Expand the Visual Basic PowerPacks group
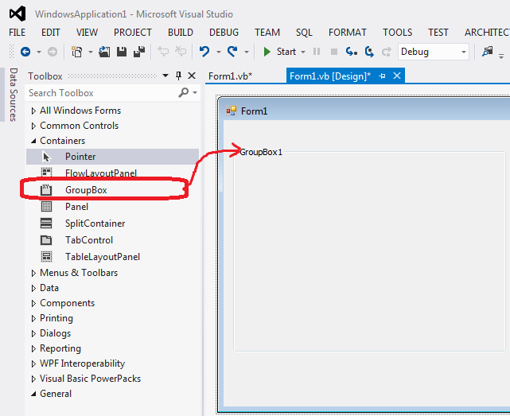 tap(33, 379)
